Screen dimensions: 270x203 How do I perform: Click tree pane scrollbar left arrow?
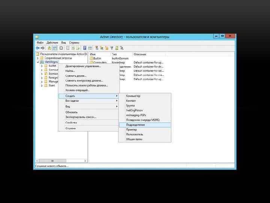coord(37,161)
